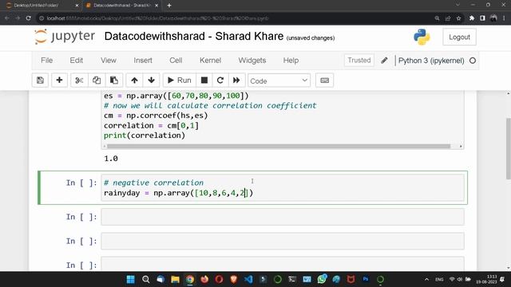Click the Jupyter logo

[65, 37]
